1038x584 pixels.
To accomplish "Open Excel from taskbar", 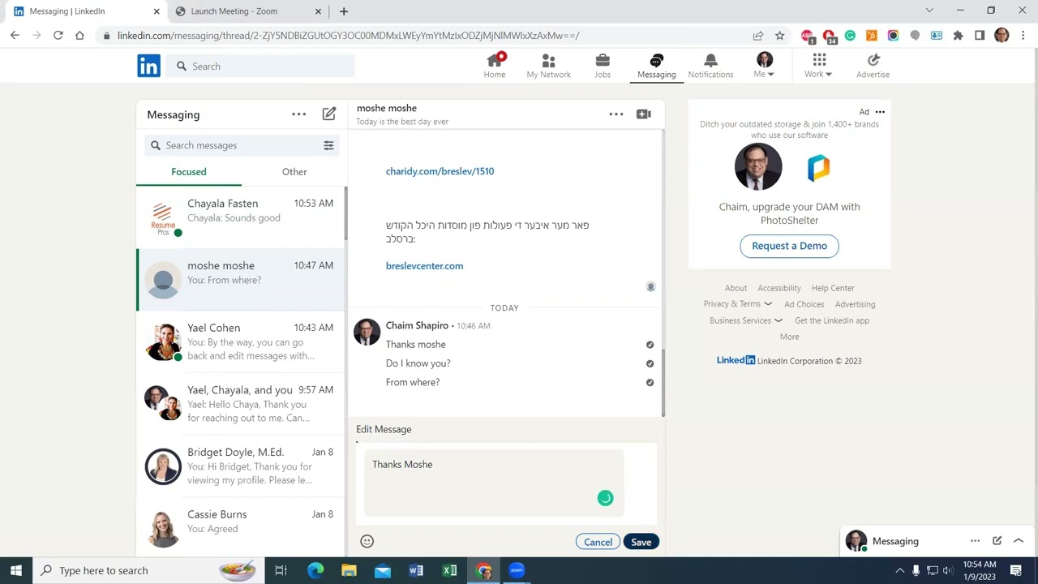I will (x=449, y=570).
